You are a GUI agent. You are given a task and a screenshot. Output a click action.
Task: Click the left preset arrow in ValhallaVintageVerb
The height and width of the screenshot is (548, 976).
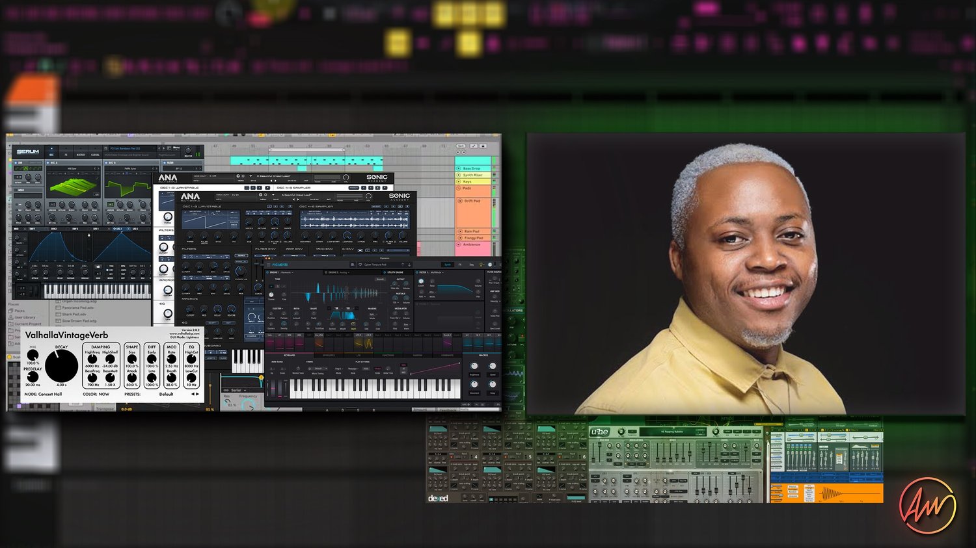(192, 394)
